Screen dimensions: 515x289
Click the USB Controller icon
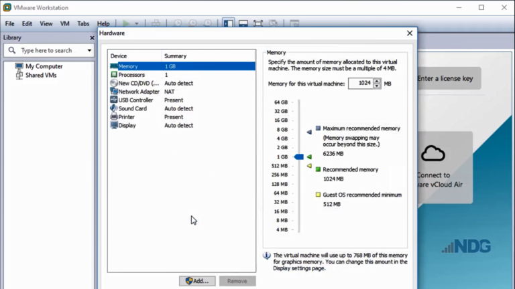click(x=114, y=100)
